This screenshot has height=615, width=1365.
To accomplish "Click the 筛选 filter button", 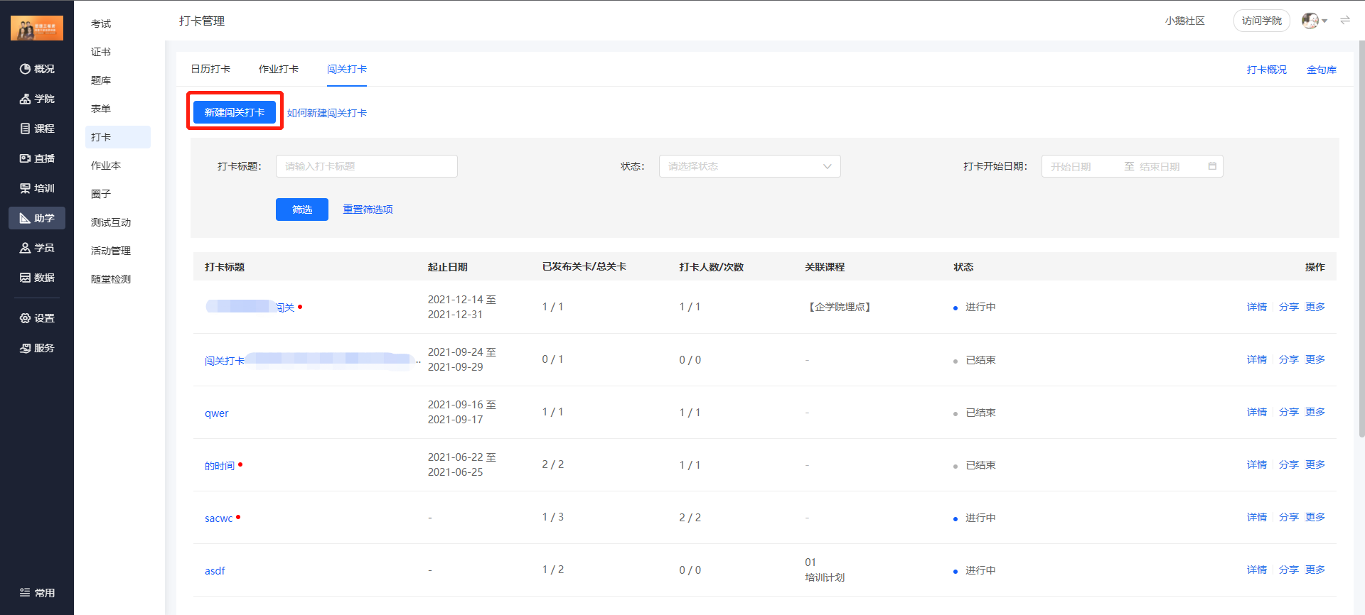I will pos(302,209).
